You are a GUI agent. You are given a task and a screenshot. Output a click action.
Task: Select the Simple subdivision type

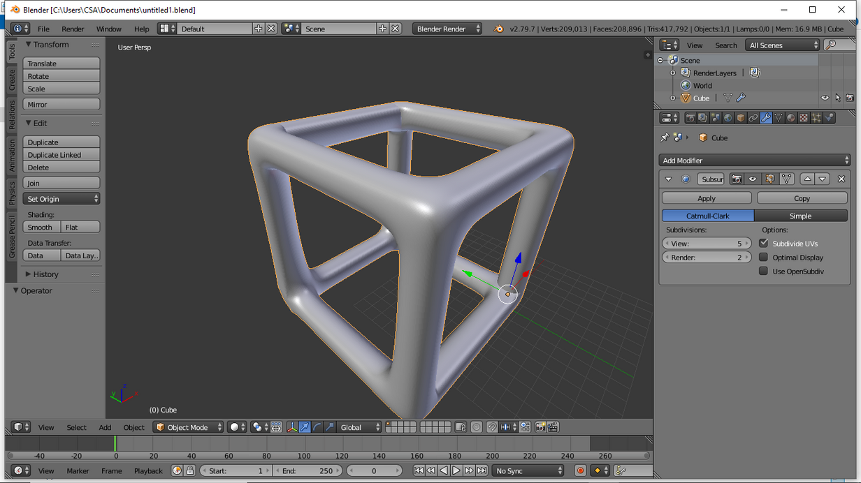click(801, 216)
